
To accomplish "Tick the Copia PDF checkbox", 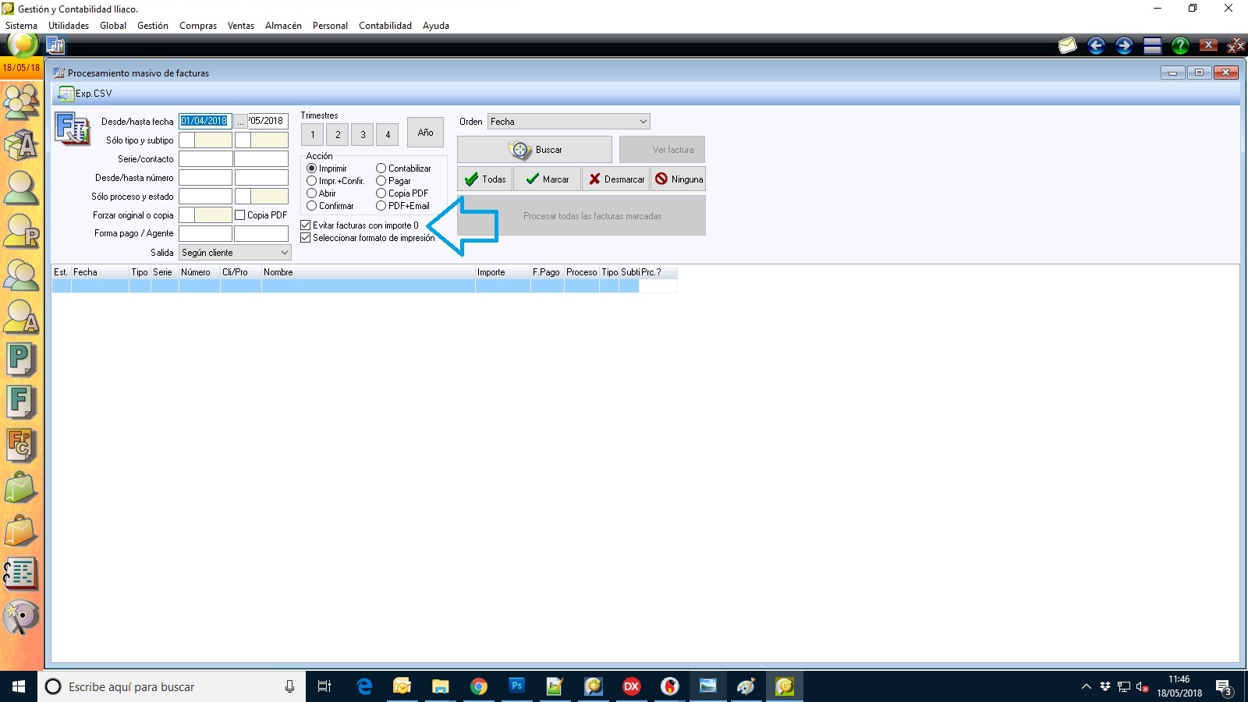I will pyautogui.click(x=240, y=215).
